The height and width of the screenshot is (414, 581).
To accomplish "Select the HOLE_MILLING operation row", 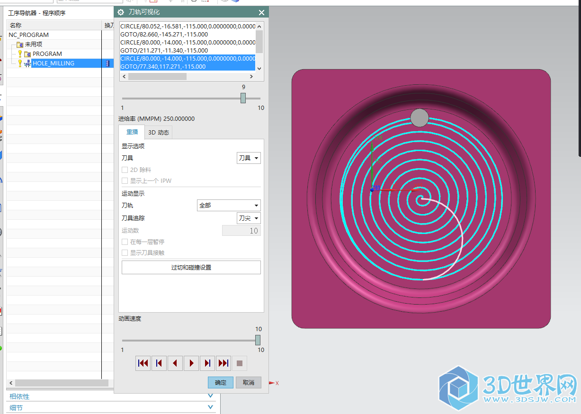I will click(x=53, y=63).
